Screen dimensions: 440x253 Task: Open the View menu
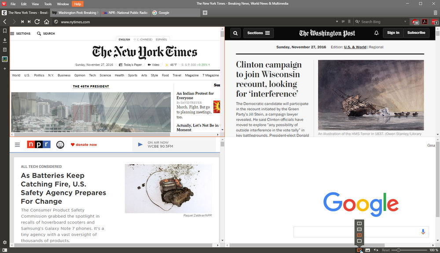(35, 4)
